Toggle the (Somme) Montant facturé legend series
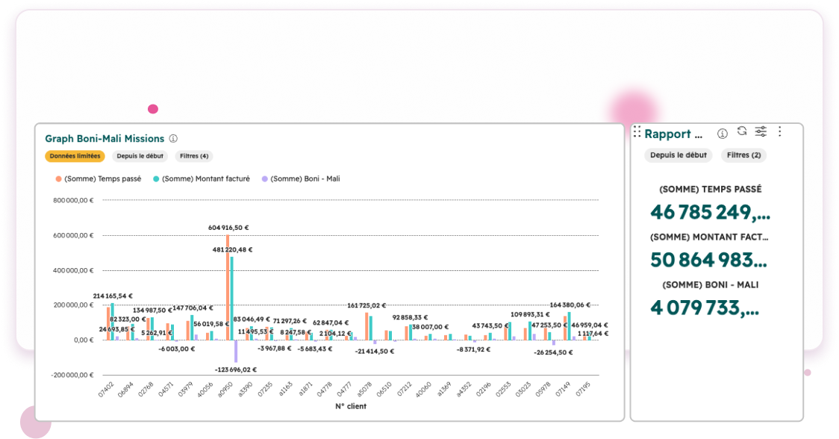 202,179
